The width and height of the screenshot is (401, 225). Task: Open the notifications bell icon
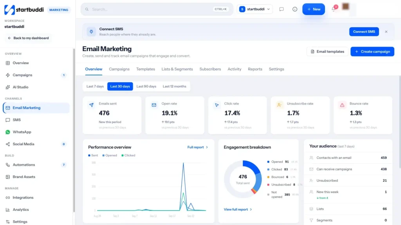[x=334, y=9]
